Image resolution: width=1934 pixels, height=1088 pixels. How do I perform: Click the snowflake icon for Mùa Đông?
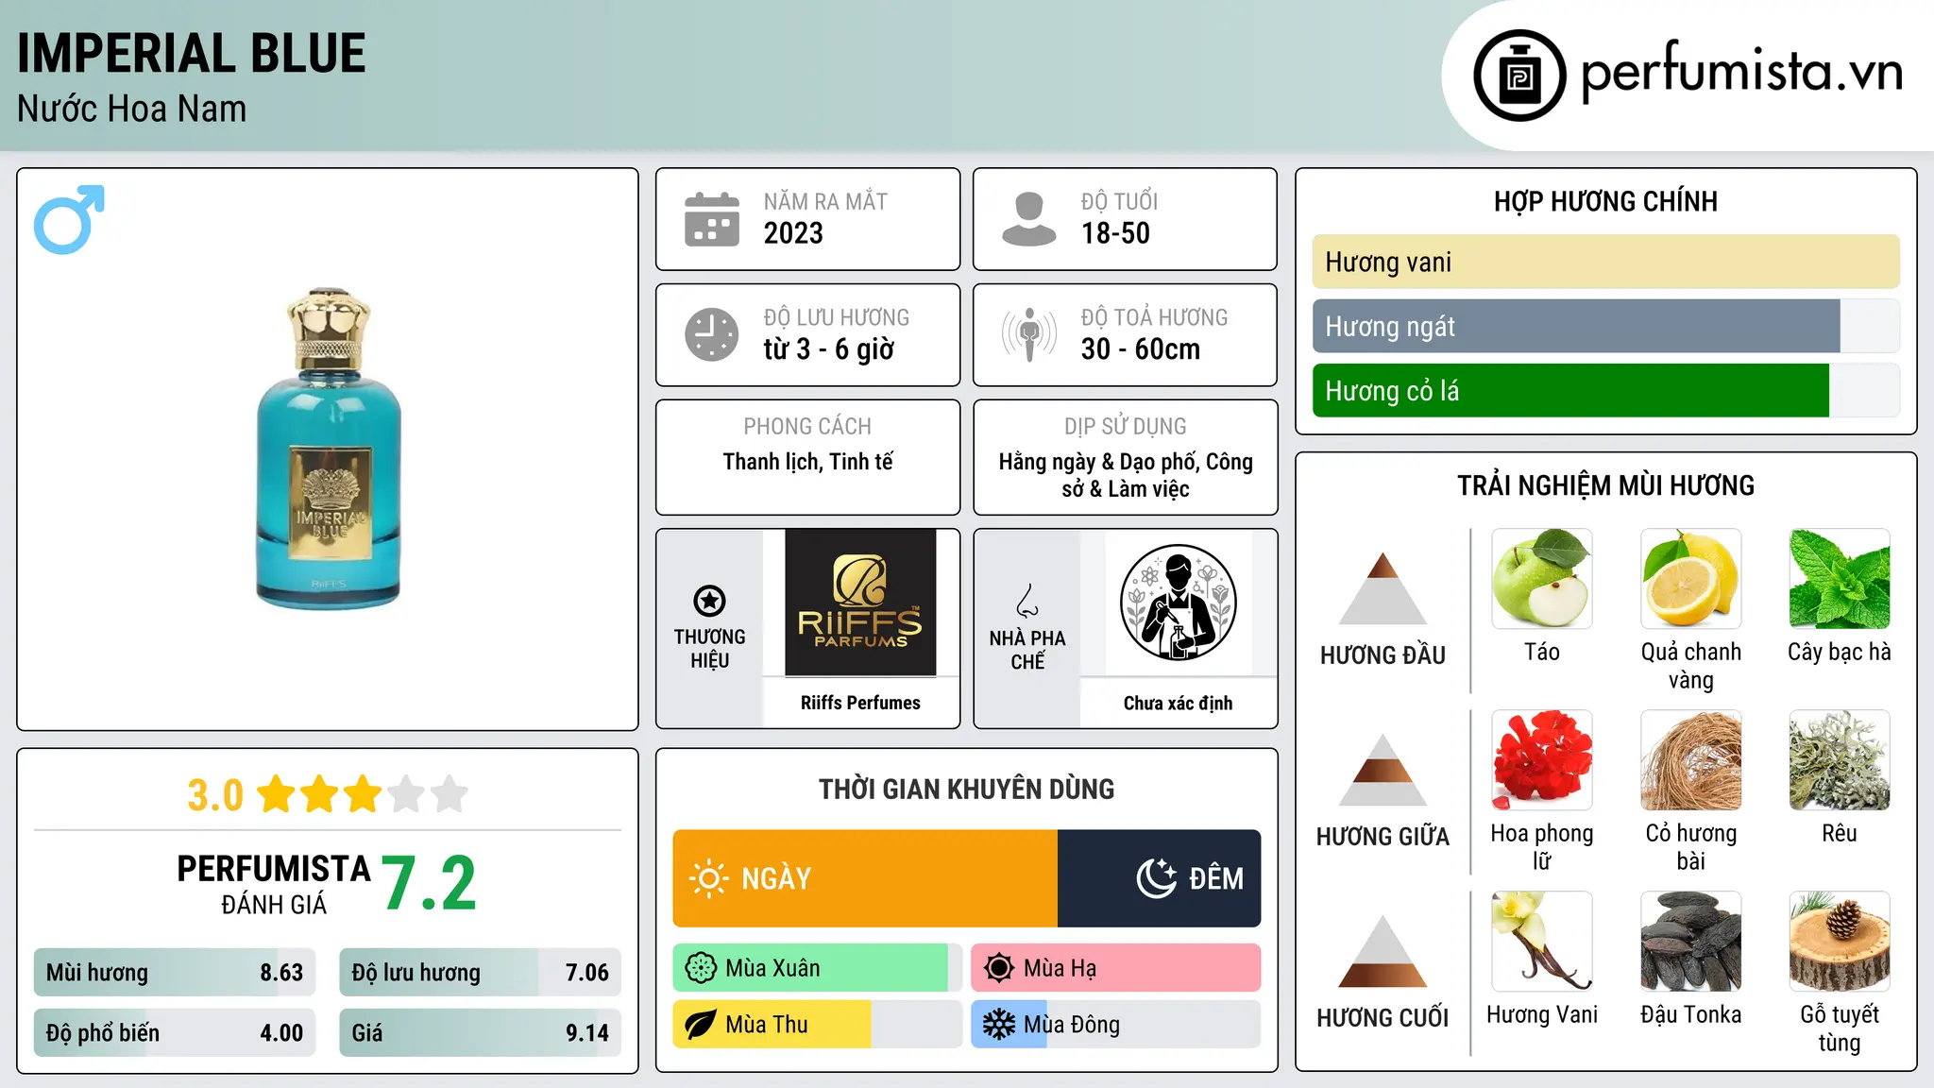[998, 1025]
